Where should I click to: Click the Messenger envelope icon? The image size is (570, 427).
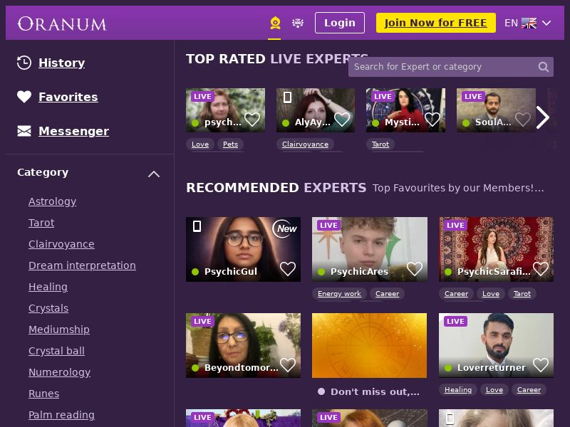(24, 131)
